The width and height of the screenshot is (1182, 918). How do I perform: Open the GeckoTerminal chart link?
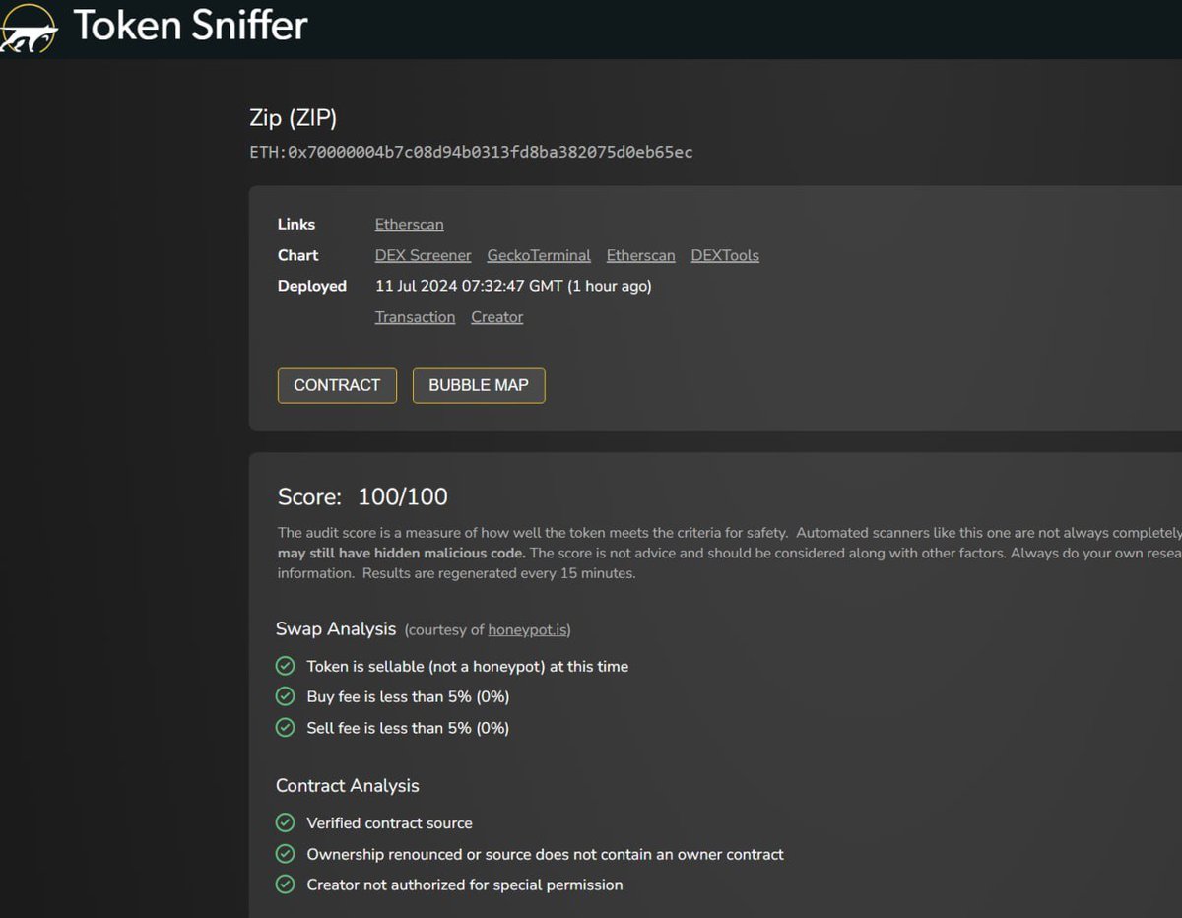tap(539, 255)
